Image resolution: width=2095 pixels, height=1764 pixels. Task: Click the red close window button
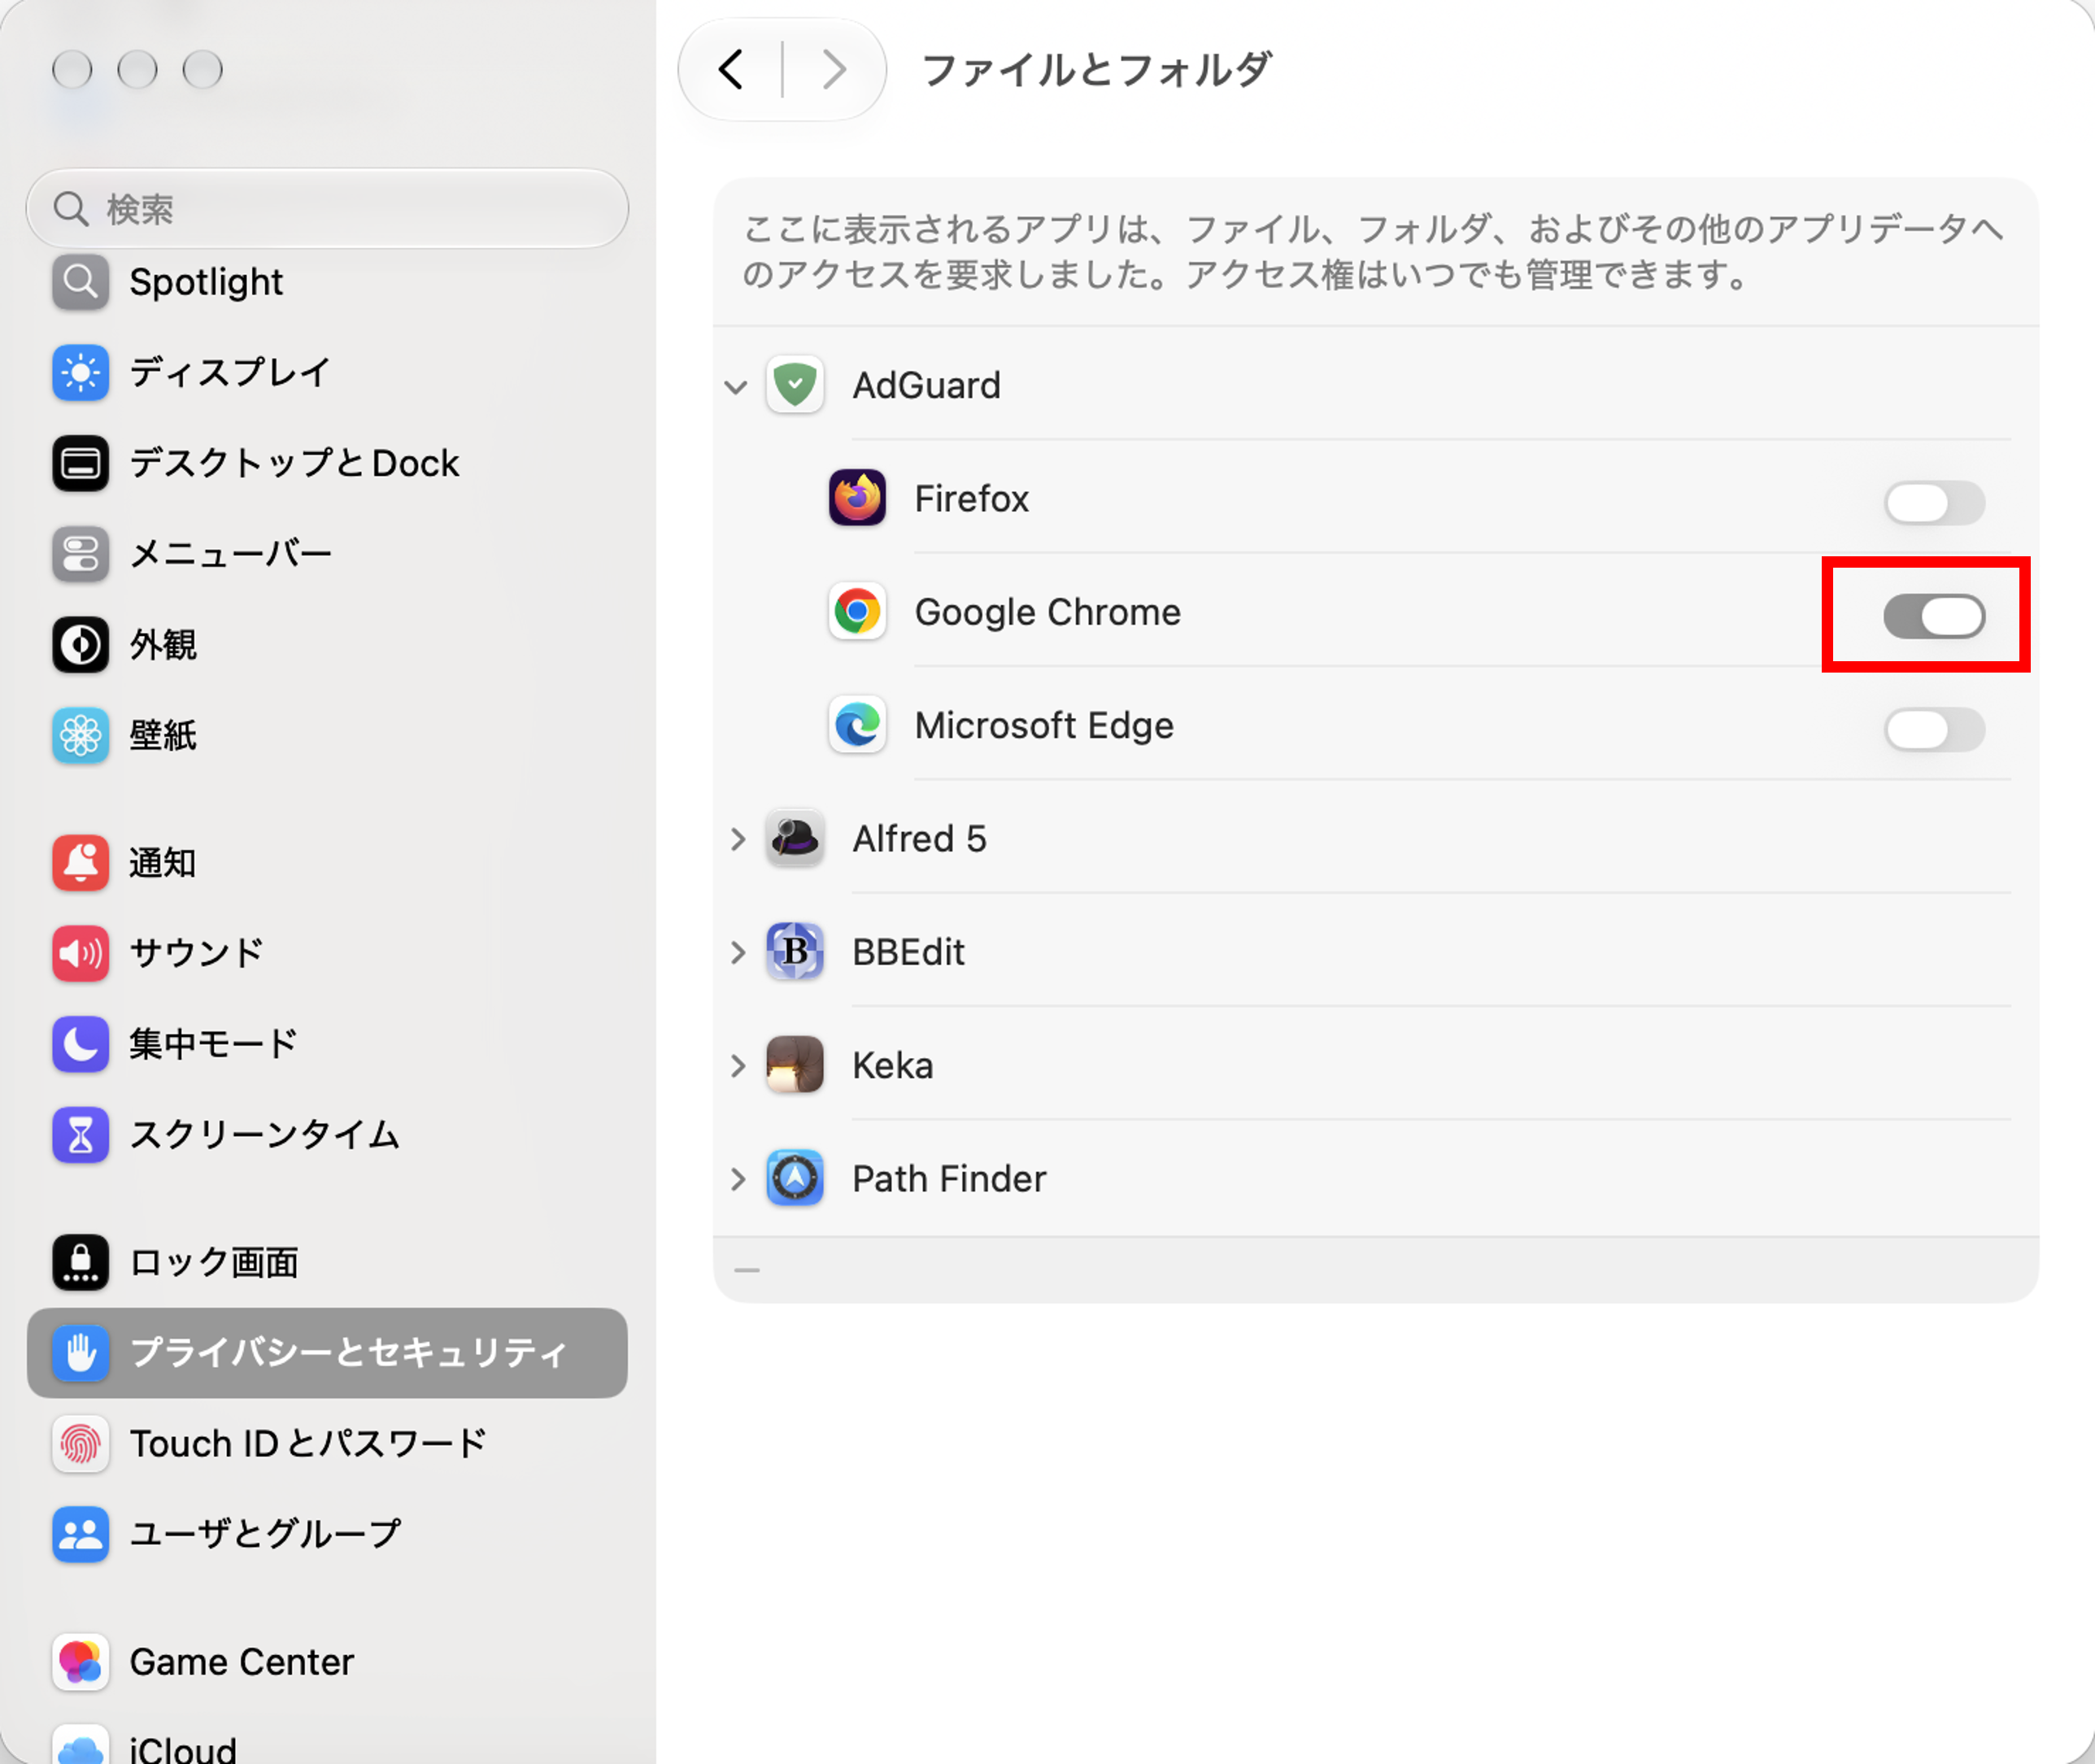click(x=72, y=70)
